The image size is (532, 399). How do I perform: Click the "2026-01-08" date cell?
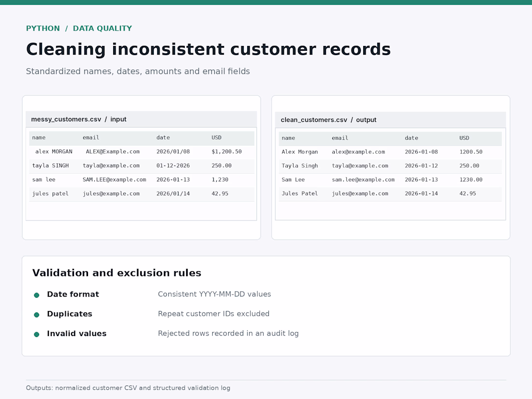tap(421, 152)
